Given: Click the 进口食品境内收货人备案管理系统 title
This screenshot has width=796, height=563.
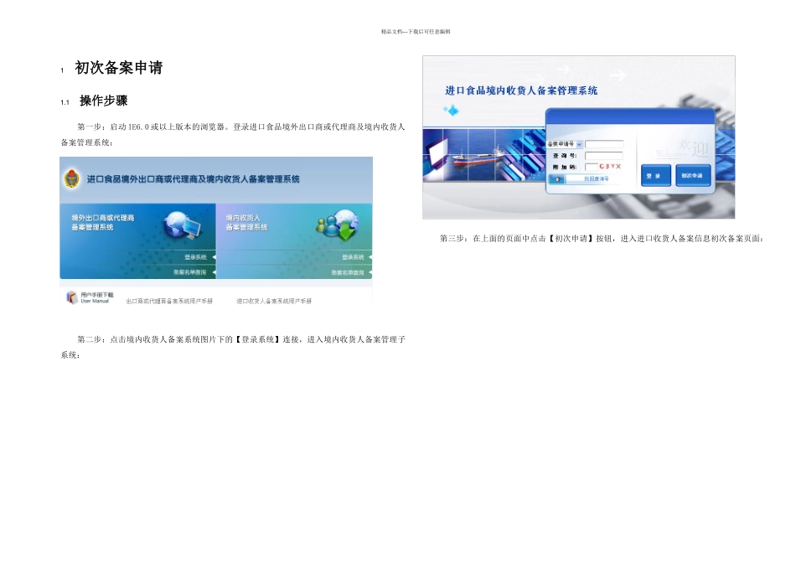Looking at the screenshot, I should pyautogui.click(x=521, y=90).
